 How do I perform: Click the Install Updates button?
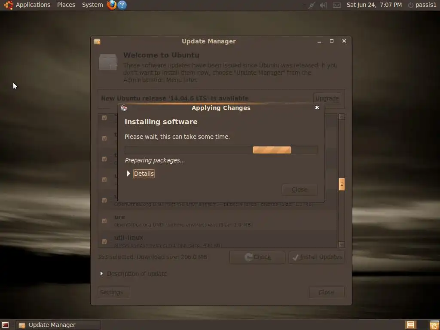[x=317, y=257]
